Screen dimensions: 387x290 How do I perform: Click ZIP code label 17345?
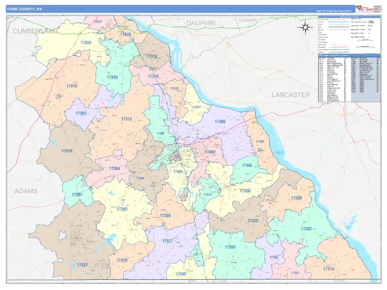(175, 89)
